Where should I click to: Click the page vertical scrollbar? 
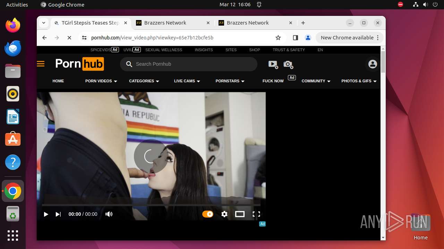(x=383, y=62)
